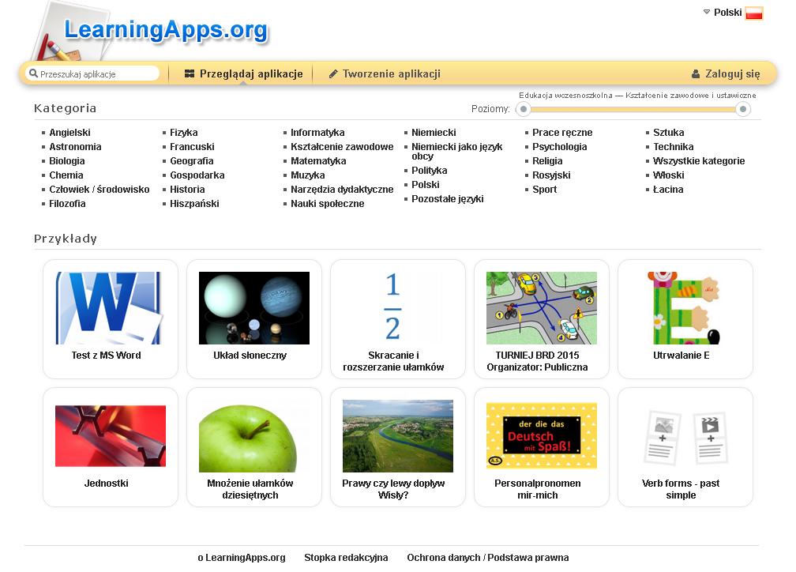Select the Gospodarka category
The image size is (796, 572).
pyautogui.click(x=197, y=175)
